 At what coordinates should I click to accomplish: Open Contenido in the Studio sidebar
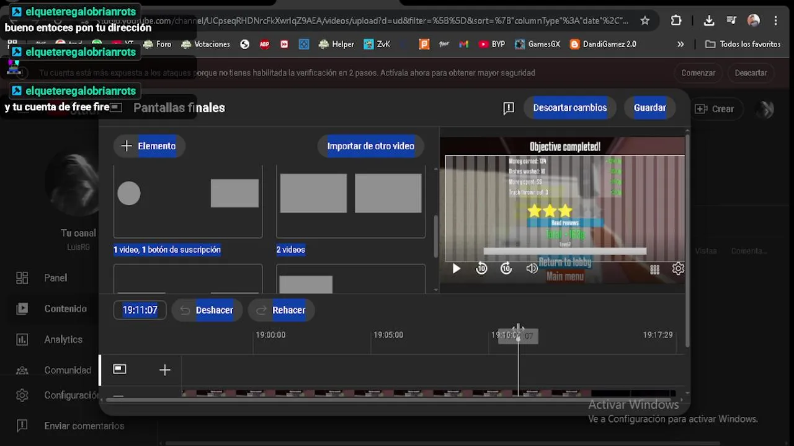[x=65, y=308]
